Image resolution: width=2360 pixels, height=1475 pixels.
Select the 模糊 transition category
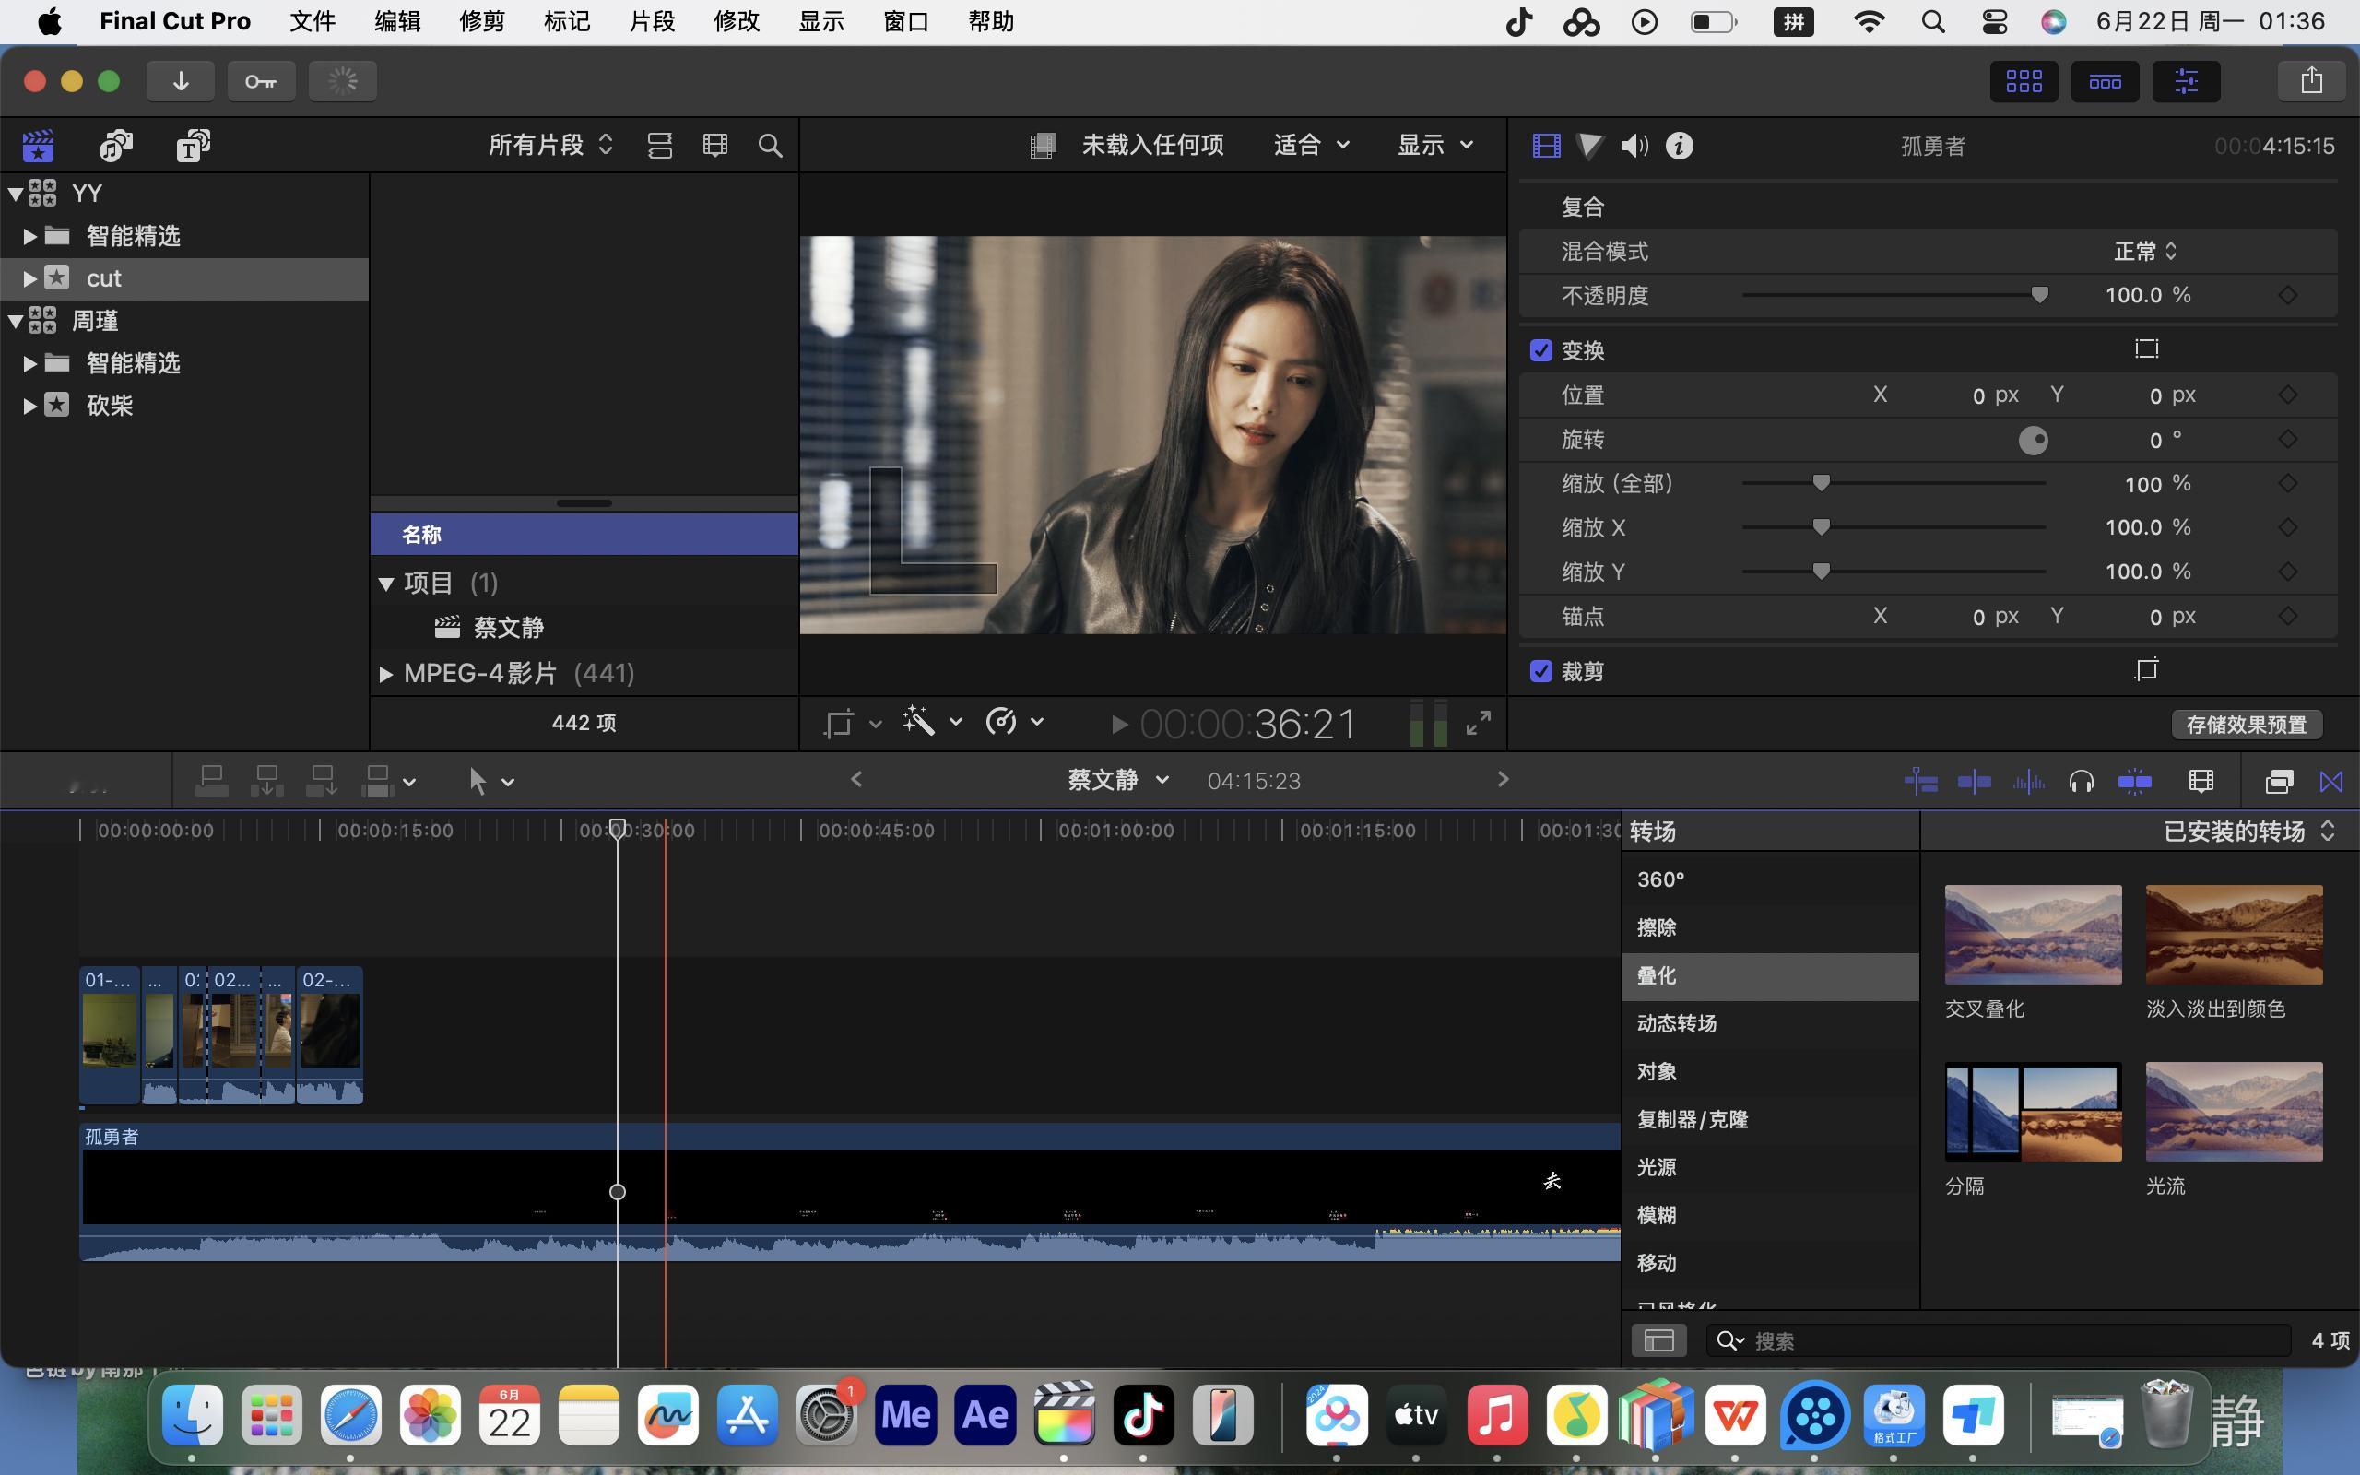pyautogui.click(x=1770, y=1216)
